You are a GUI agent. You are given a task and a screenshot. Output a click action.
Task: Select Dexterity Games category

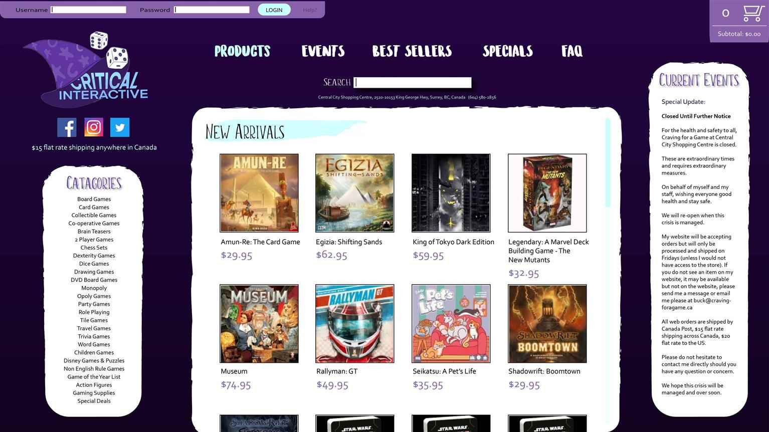tap(94, 256)
